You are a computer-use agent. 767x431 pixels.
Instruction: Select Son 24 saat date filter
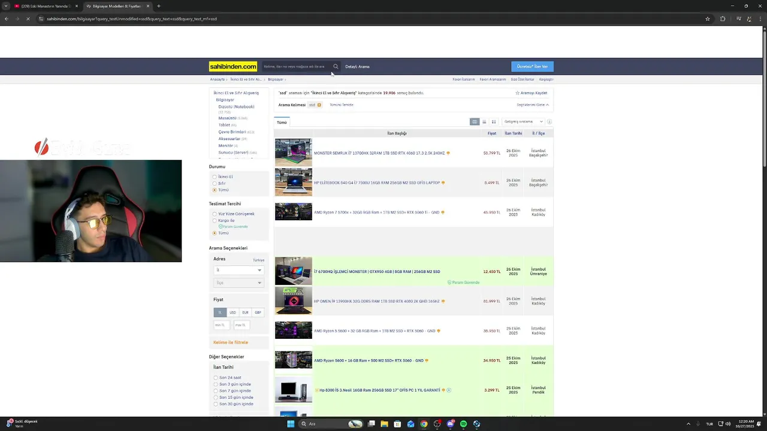(216, 378)
